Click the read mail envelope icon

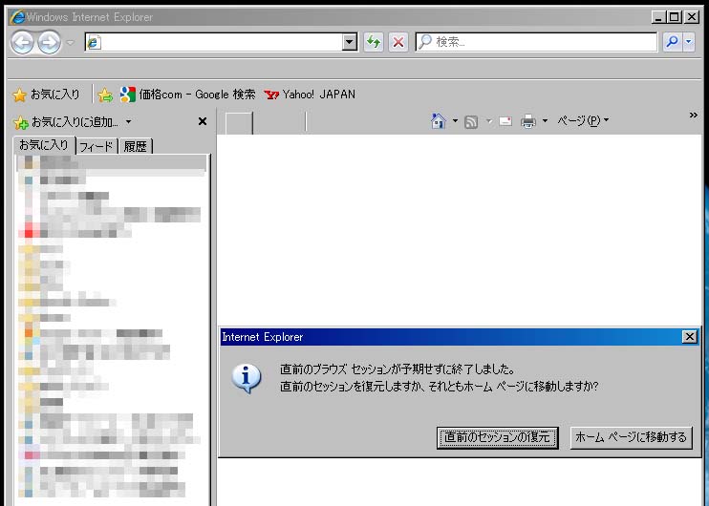coord(505,121)
